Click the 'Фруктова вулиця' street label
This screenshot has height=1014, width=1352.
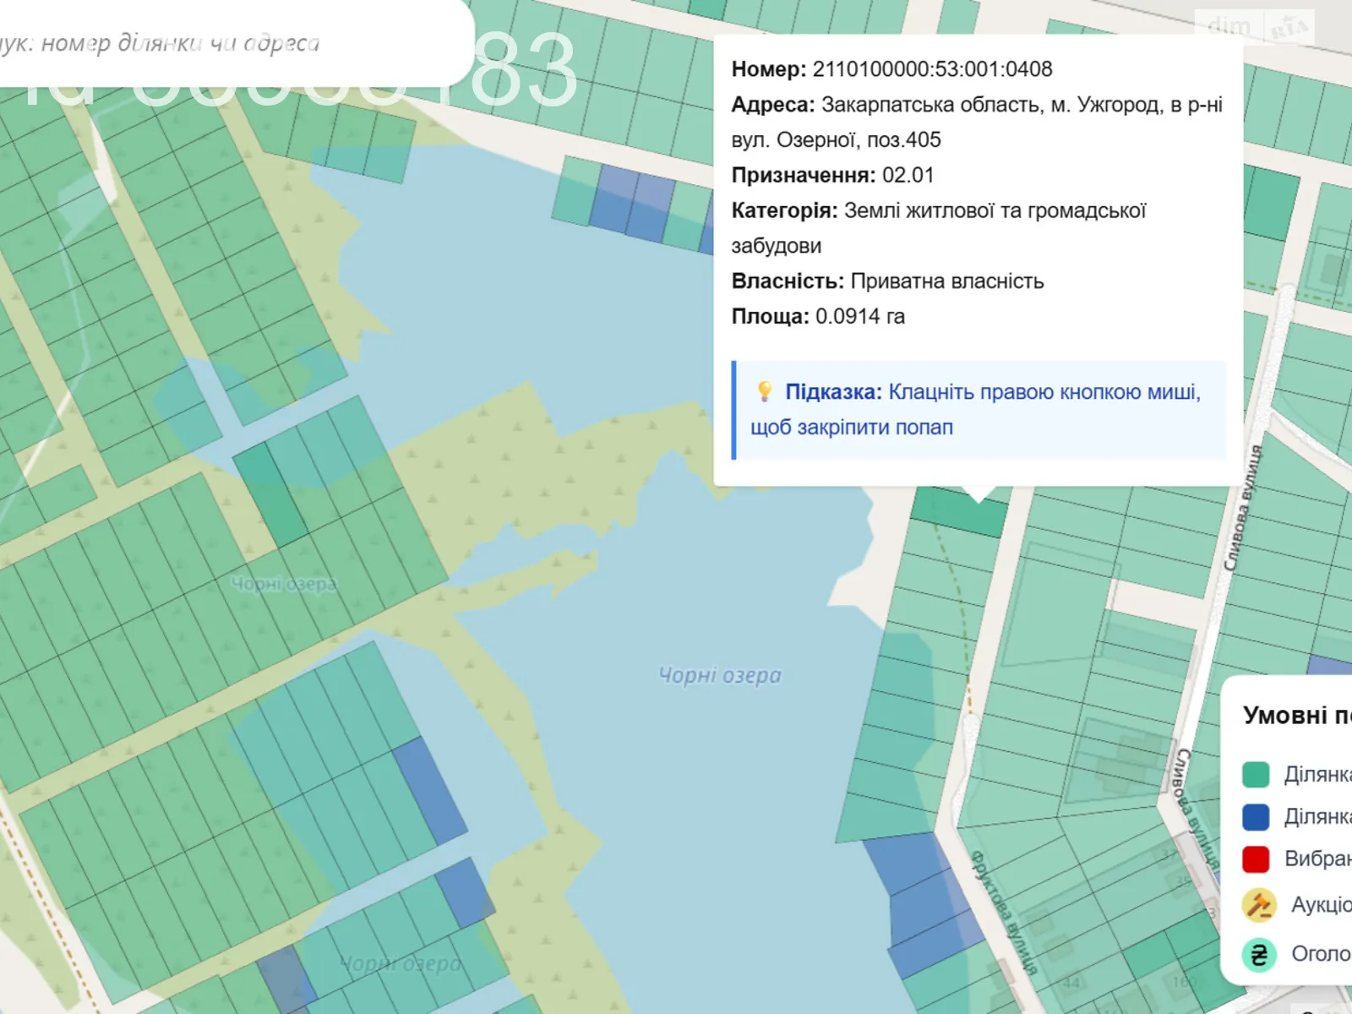pos(1003,911)
